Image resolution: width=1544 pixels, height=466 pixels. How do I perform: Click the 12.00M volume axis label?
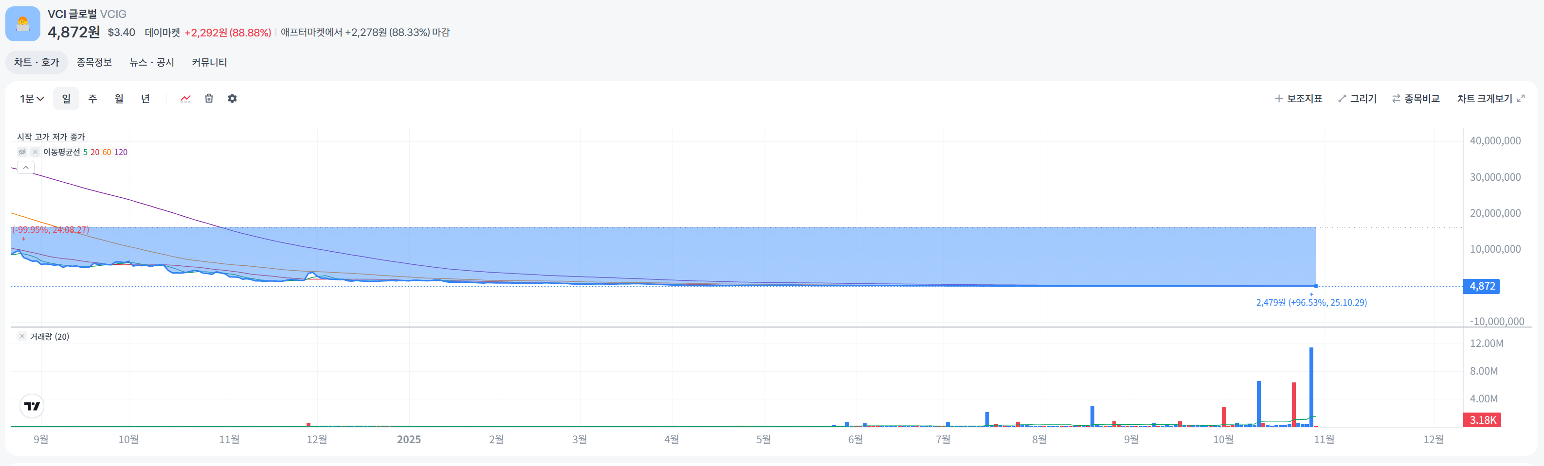click(x=1487, y=344)
